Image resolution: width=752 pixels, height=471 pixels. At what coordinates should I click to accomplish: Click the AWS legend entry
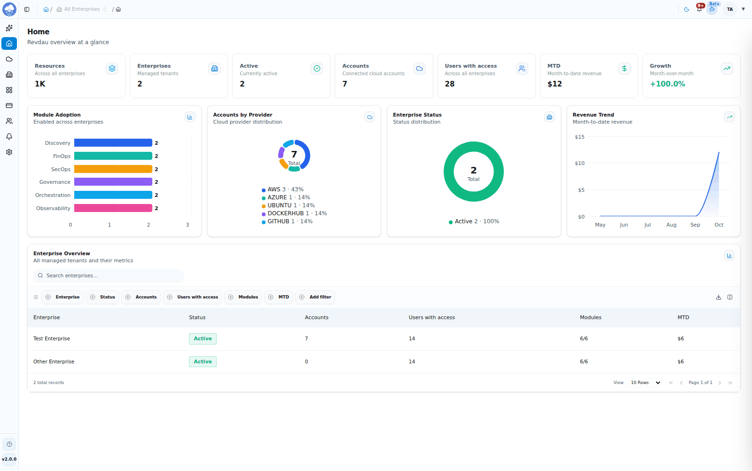click(282, 189)
